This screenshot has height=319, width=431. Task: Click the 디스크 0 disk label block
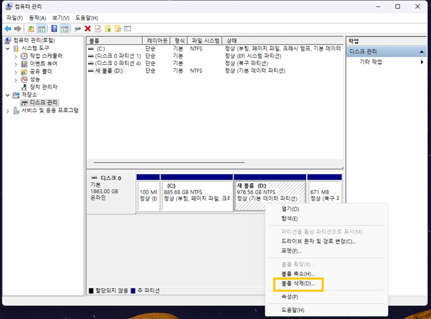pyautogui.click(x=111, y=193)
